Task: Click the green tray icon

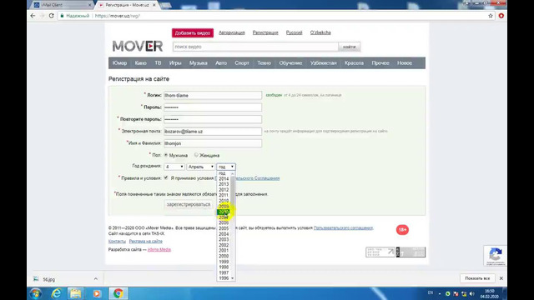Action: [447, 293]
